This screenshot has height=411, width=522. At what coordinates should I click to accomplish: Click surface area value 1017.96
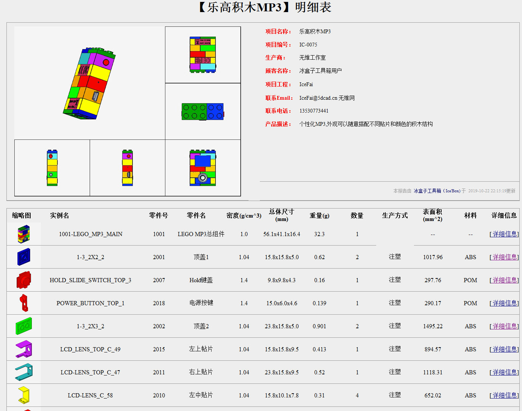[433, 257]
